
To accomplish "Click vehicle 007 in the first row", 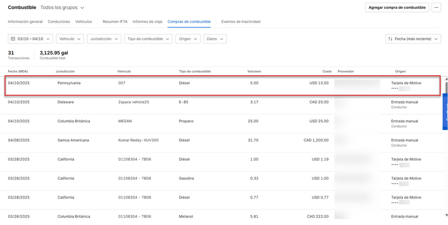I will 122,83.
